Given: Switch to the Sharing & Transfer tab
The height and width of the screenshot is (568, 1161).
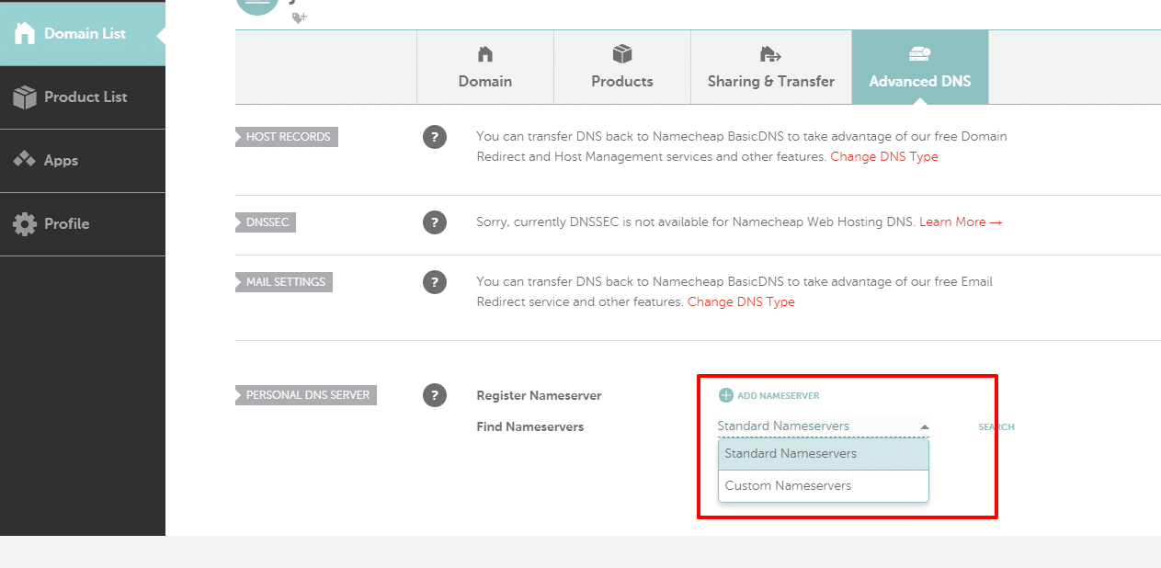Looking at the screenshot, I should coord(771,67).
